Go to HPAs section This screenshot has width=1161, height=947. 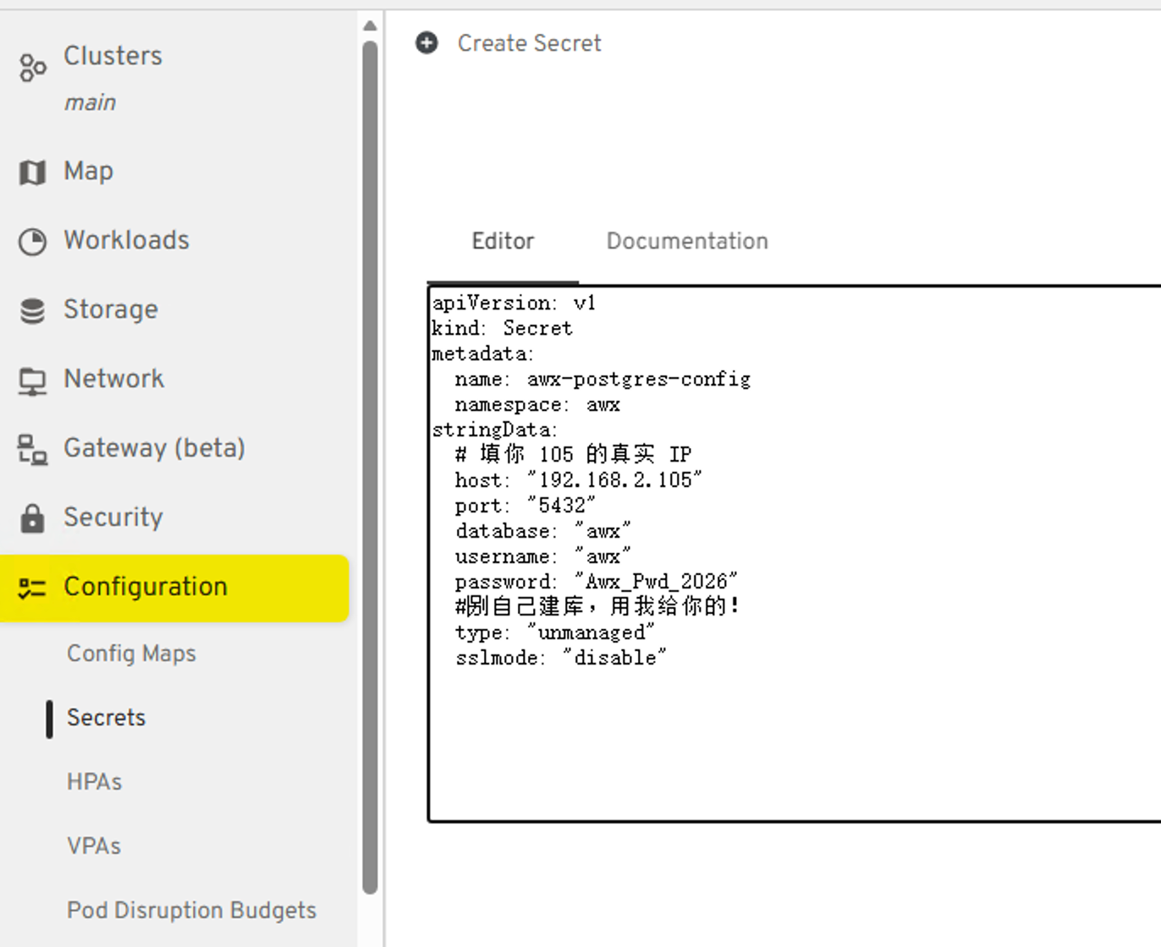[94, 782]
